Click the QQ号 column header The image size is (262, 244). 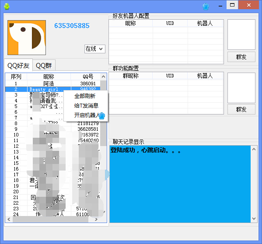[88, 77]
